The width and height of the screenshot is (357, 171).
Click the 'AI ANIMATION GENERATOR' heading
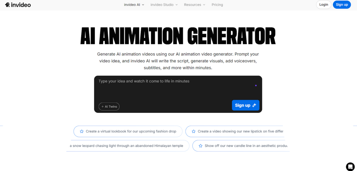pos(178,37)
